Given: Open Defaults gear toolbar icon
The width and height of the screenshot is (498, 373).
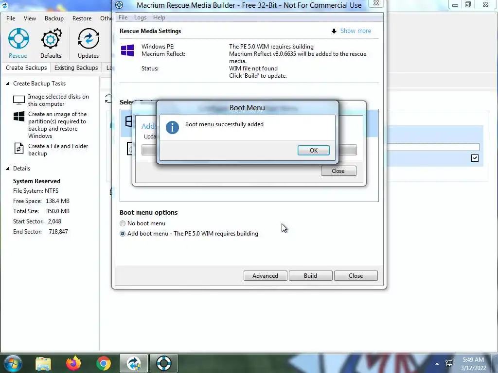Looking at the screenshot, I should (51, 39).
